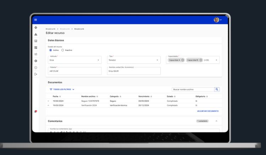Expand the Capacidades dropdown arrow
The height and width of the screenshot is (155, 266).
[216, 60]
